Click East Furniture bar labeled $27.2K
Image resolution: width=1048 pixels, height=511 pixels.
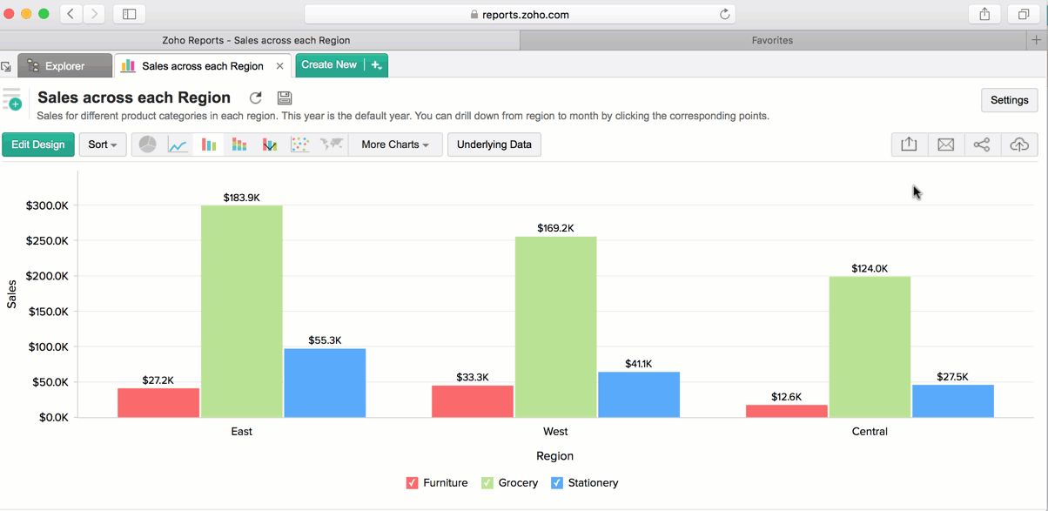point(158,403)
